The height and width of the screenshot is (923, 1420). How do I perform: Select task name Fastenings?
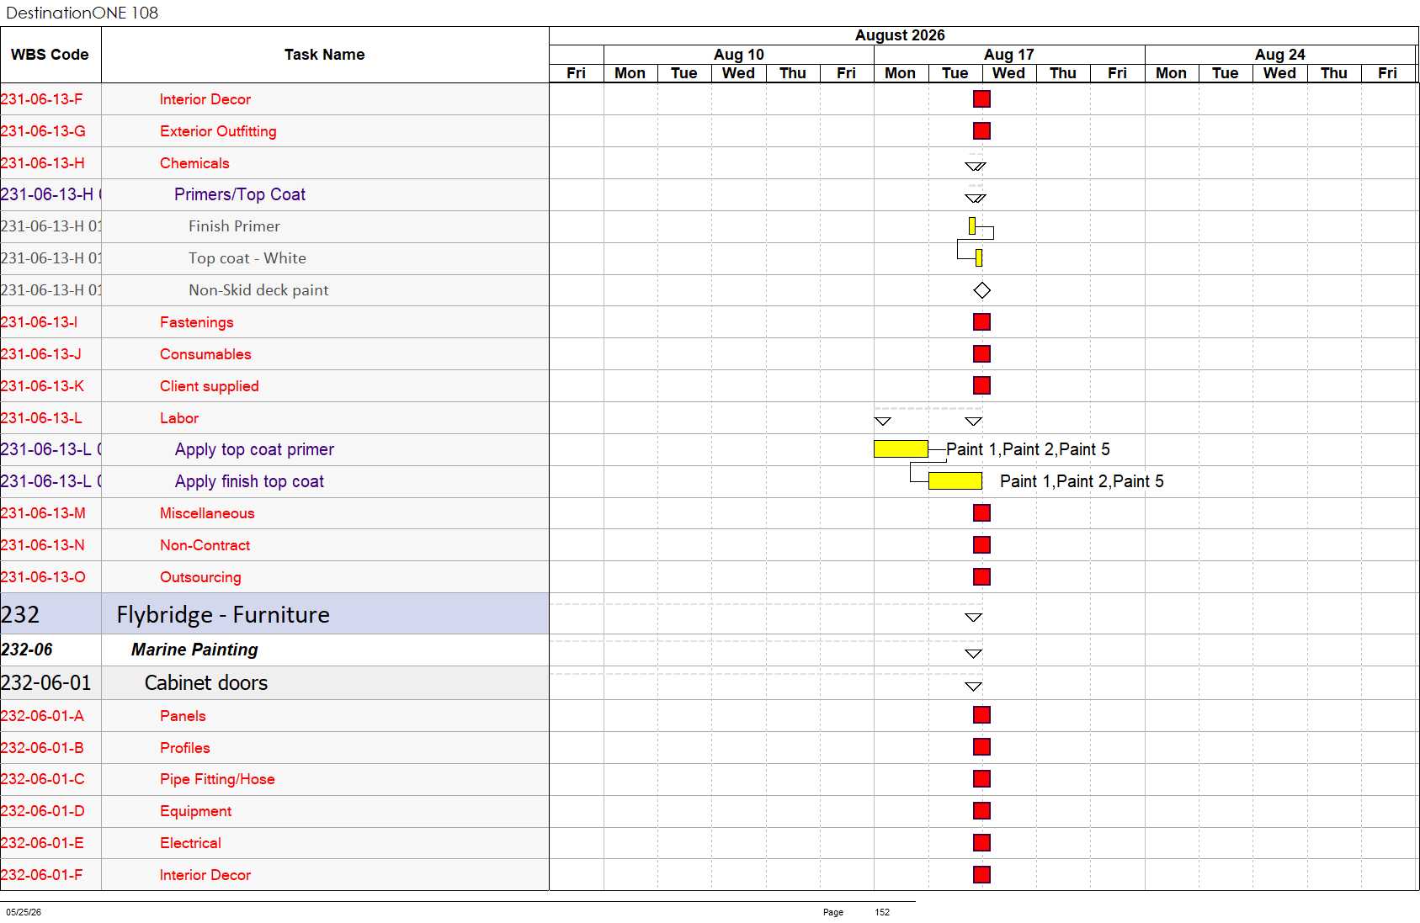click(x=197, y=322)
